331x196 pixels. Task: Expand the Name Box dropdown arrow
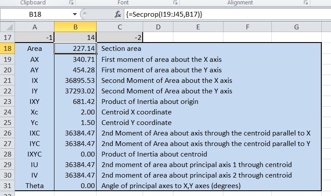[75, 14]
